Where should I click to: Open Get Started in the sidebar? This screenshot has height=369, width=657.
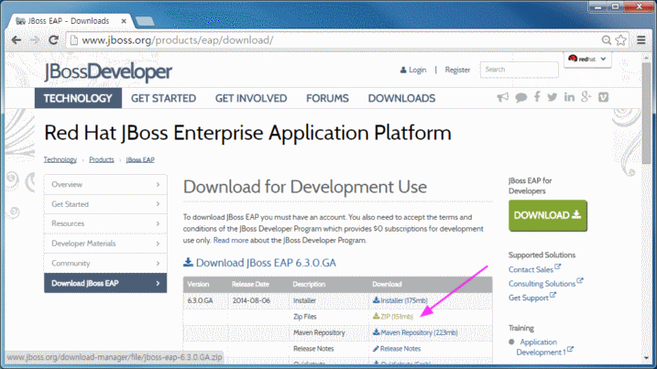(x=105, y=204)
